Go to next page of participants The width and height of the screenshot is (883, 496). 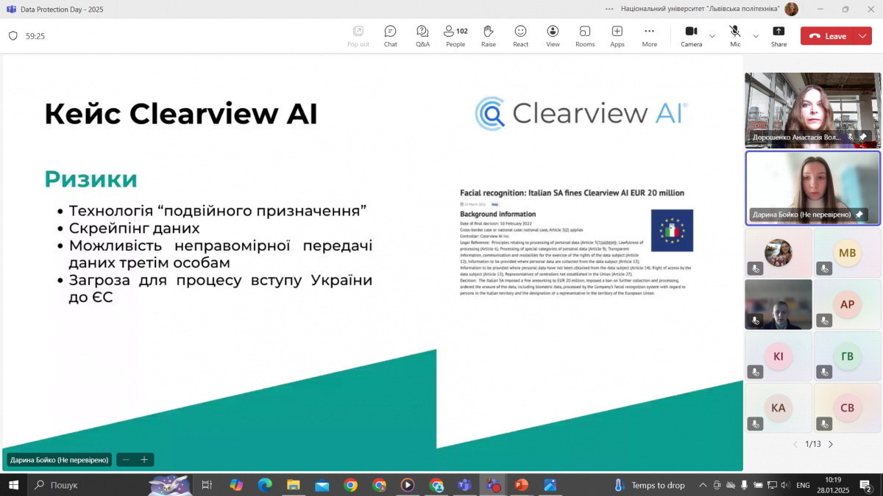click(x=831, y=444)
